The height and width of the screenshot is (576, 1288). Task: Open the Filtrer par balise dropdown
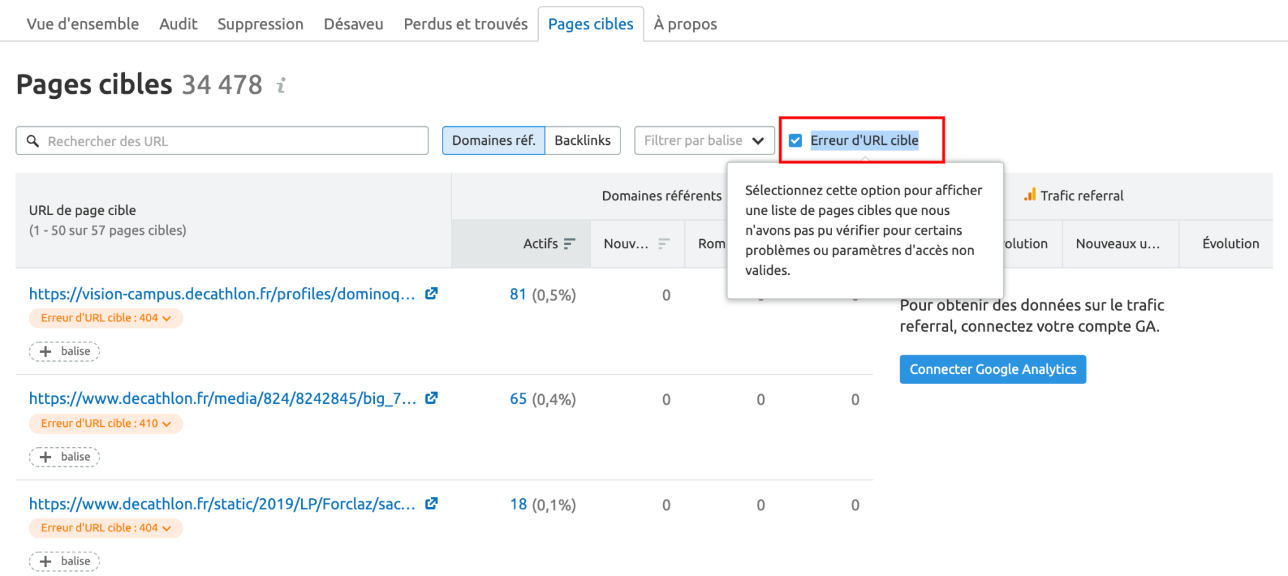click(704, 140)
